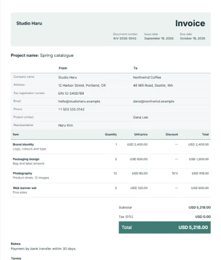Click address 12 Harbor Street, Portland, OR
Image resolution: width=221 pixels, height=260 pixels.
point(82,86)
